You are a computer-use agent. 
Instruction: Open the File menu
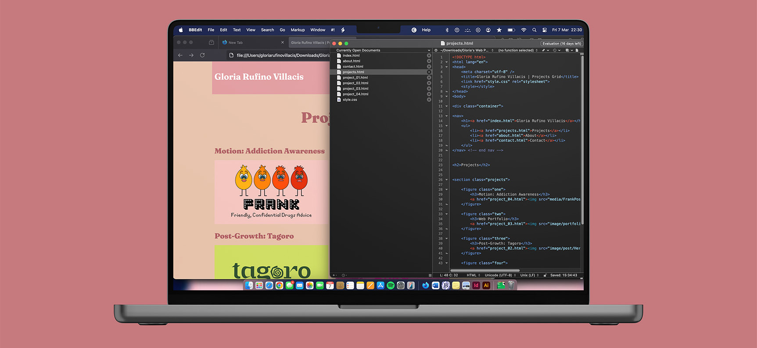coord(211,30)
